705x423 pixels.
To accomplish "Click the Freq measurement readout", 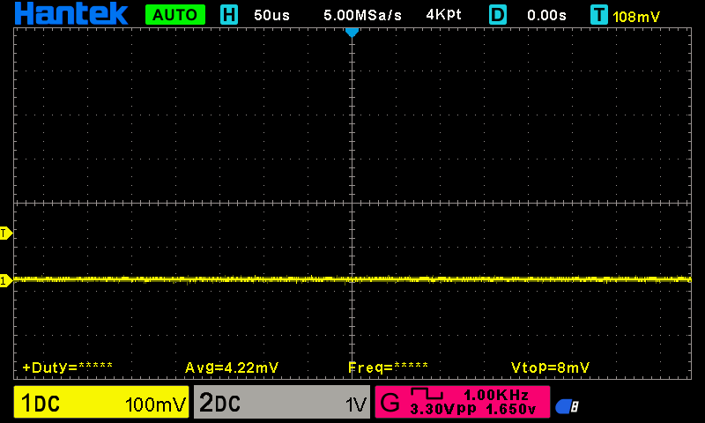I will point(388,367).
